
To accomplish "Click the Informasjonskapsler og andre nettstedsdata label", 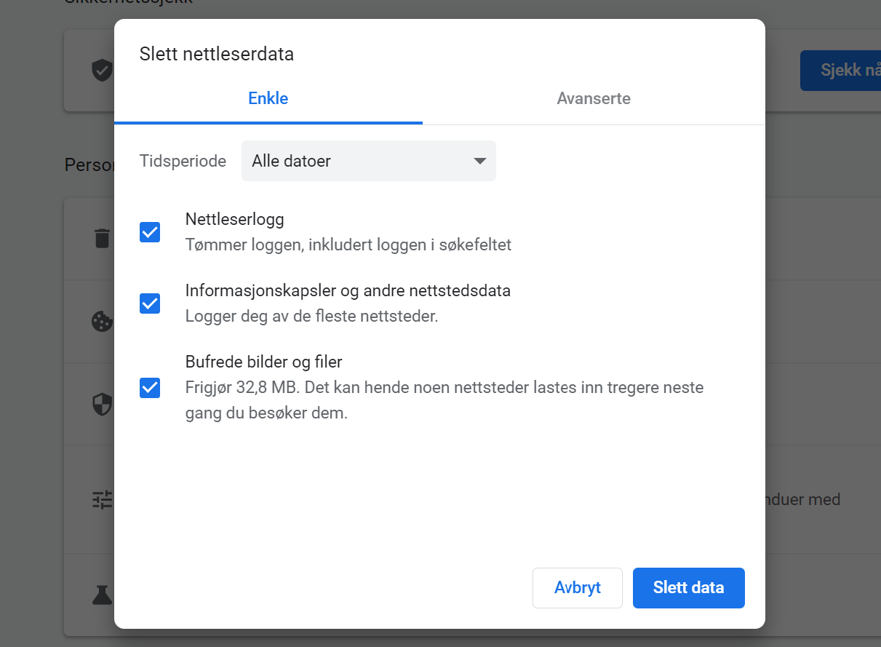I will point(348,290).
